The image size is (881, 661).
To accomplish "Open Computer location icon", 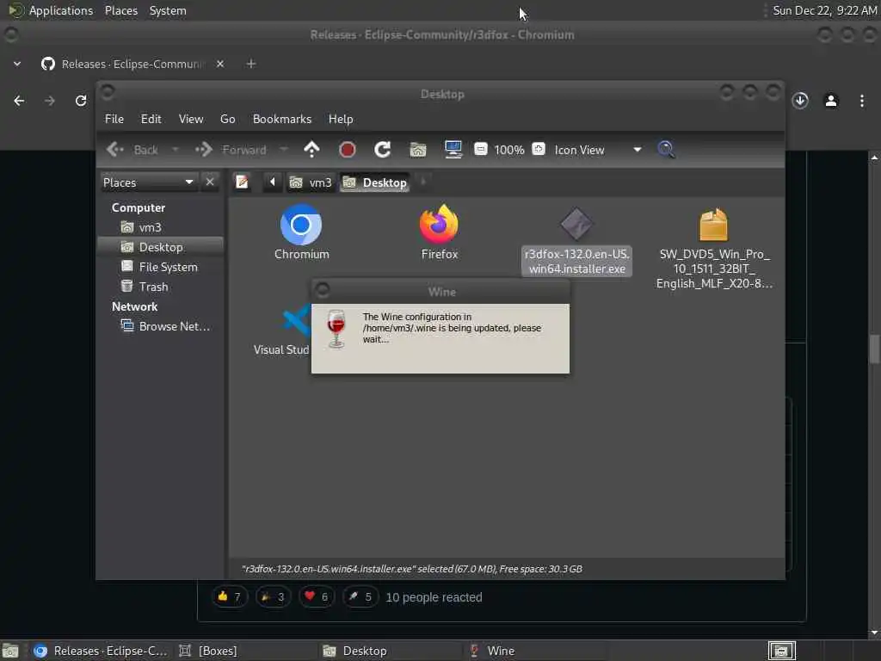I will pyautogui.click(x=453, y=150).
